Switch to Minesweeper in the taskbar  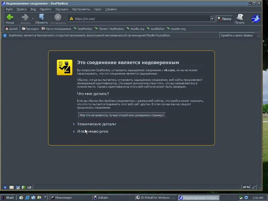(70, 198)
